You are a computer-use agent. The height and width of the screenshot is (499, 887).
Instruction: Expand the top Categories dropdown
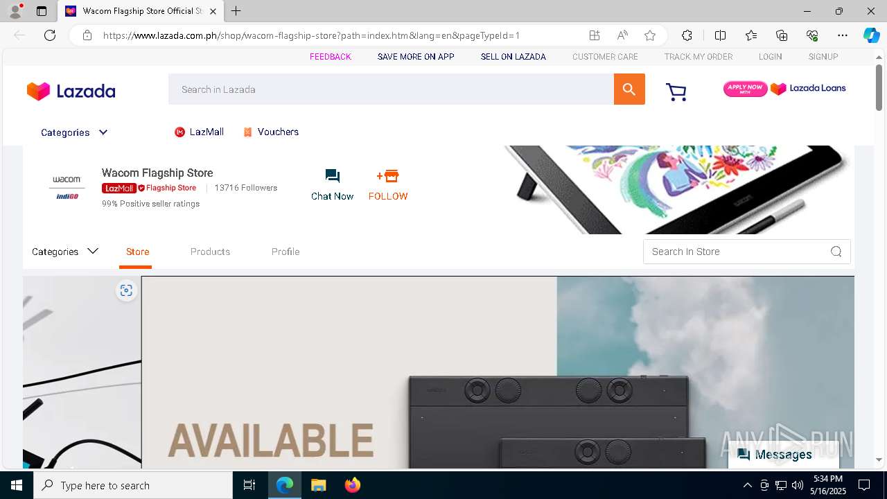pos(74,132)
